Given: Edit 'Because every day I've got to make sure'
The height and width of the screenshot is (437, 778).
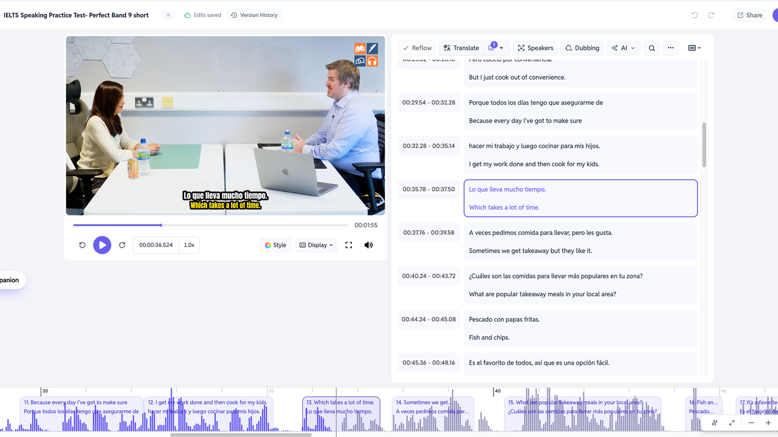Looking at the screenshot, I should 525,121.
